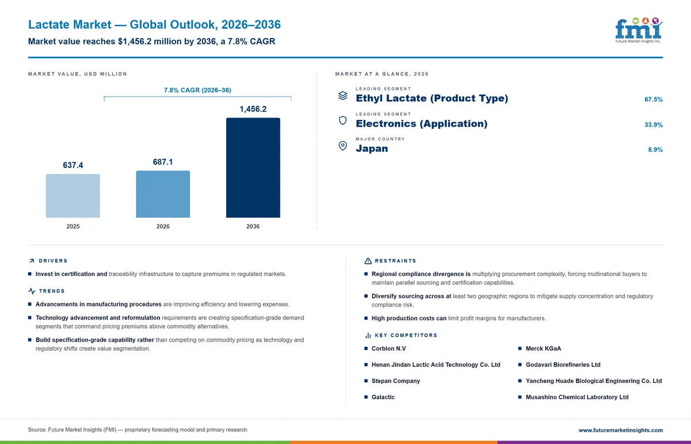Click the Galactic competitor entry

point(383,397)
